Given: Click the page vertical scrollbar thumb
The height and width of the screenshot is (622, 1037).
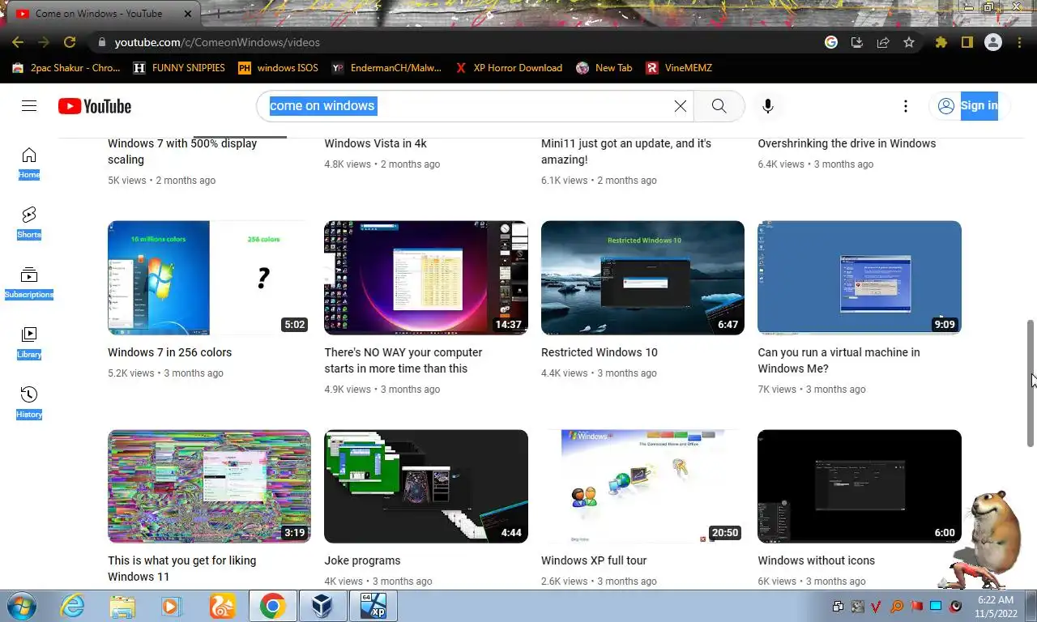Looking at the screenshot, I should point(1031,382).
